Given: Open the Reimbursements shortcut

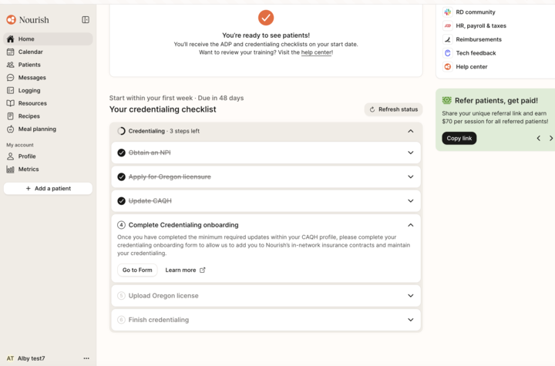Looking at the screenshot, I should tap(478, 39).
